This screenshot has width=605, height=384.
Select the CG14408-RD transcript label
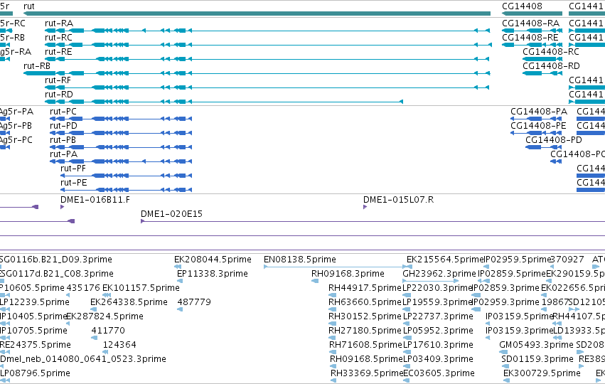552,66
